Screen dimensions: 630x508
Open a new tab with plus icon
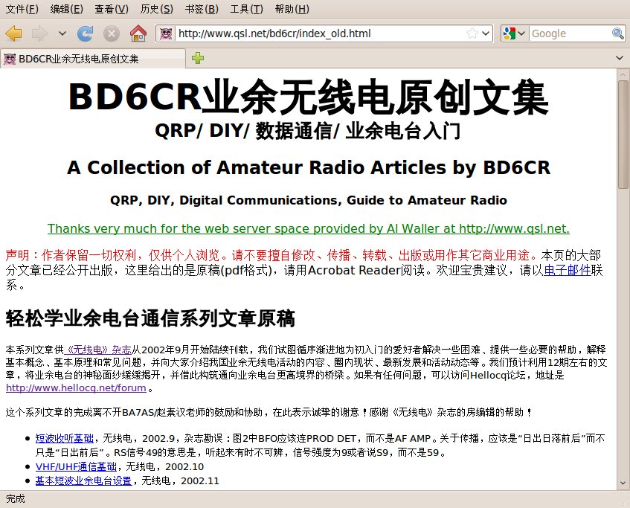point(198,58)
